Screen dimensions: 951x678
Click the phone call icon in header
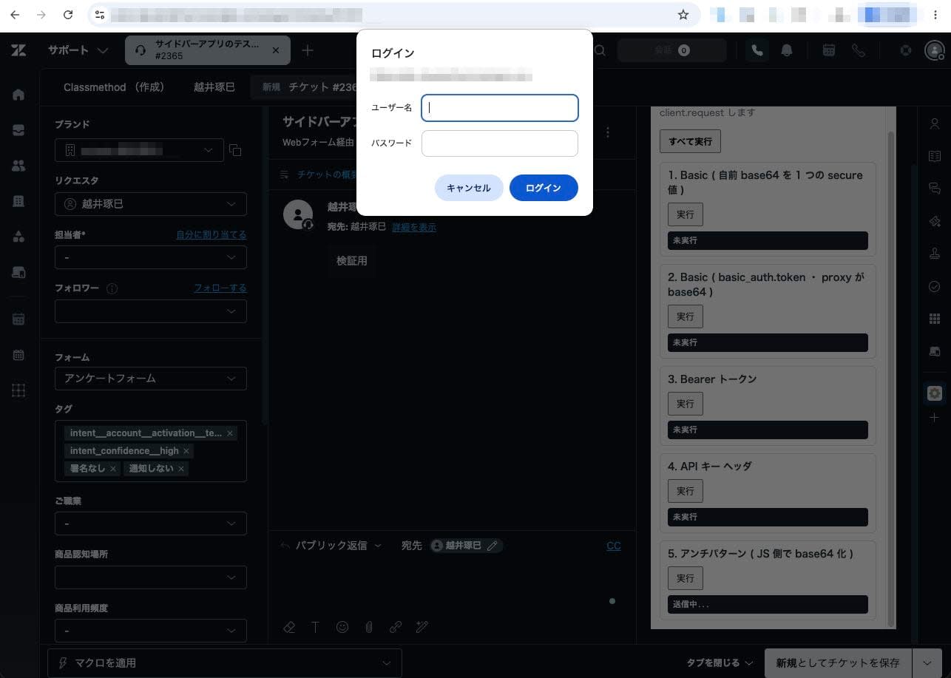pyautogui.click(x=757, y=50)
